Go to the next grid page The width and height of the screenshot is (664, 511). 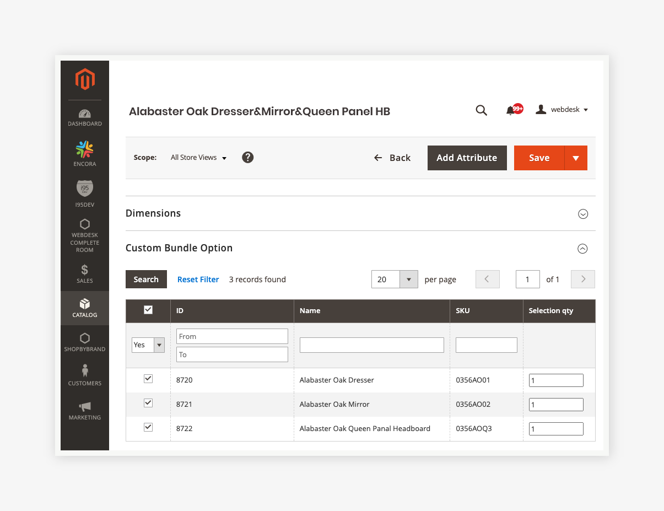coord(583,279)
